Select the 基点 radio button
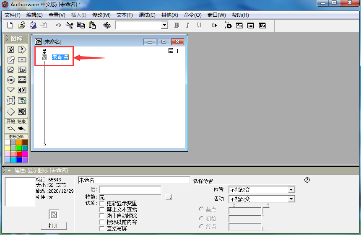The height and width of the screenshot is (235, 361). pos(201,209)
